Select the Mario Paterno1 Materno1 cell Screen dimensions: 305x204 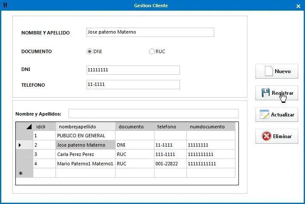point(85,164)
